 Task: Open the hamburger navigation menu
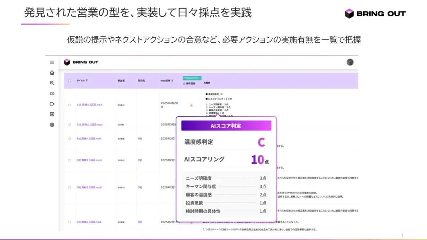click(52, 62)
